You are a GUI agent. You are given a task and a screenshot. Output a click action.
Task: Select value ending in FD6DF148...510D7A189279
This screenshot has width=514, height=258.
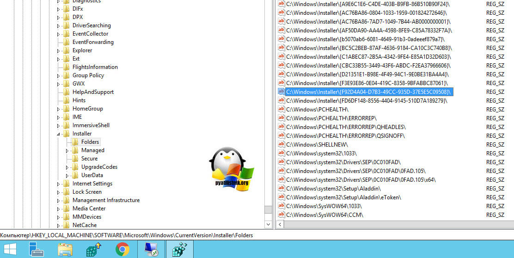[367, 100]
